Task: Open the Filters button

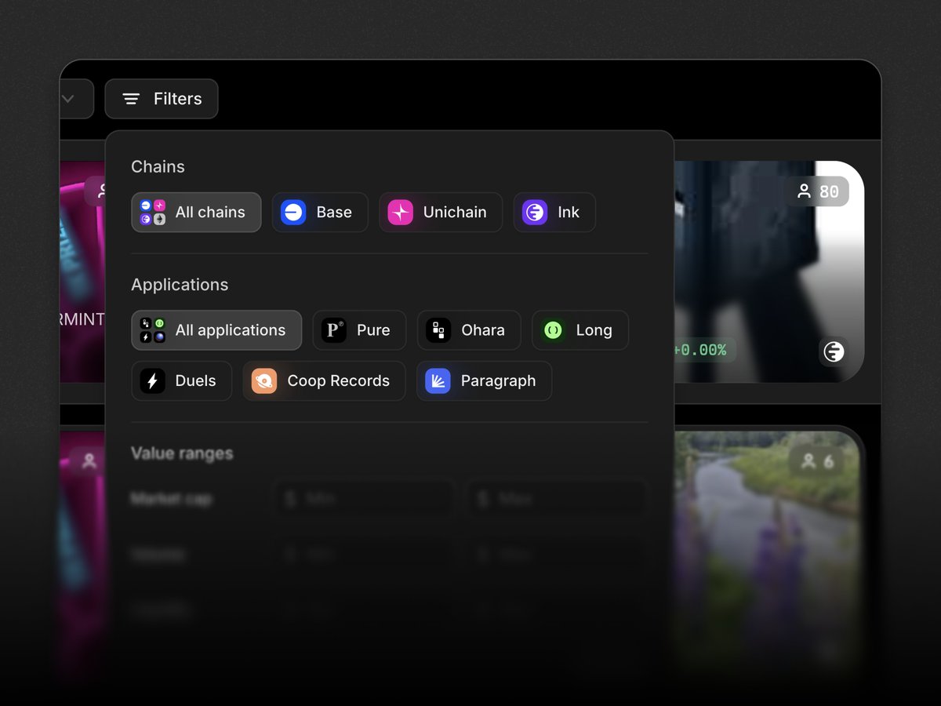Action: 162,99
